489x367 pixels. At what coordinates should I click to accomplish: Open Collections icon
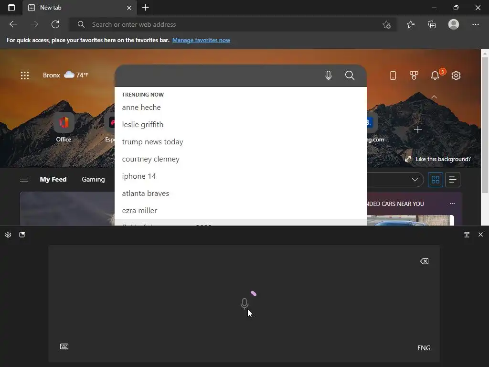(x=432, y=24)
